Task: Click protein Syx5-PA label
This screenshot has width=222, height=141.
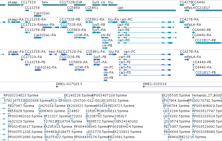Action: coord(100,62)
